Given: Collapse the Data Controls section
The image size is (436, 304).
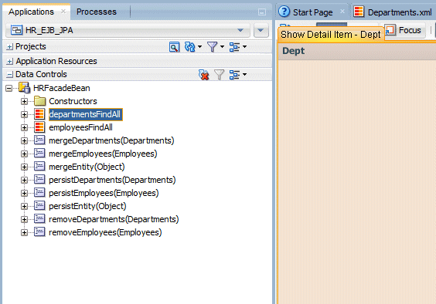Looking at the screenshot, I should coord(9,74).
